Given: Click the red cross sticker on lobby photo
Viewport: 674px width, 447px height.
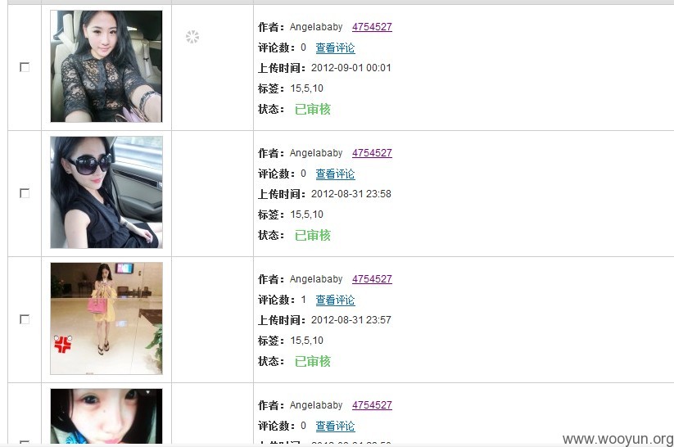Looking at the screenshot, I should 63,344.
